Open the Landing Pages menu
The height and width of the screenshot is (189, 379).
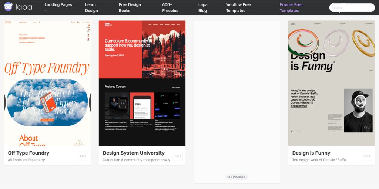58,4
